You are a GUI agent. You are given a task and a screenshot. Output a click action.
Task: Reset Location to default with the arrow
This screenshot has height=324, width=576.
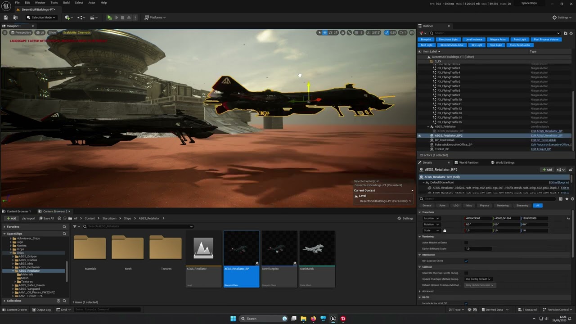(x=568, y=218)
